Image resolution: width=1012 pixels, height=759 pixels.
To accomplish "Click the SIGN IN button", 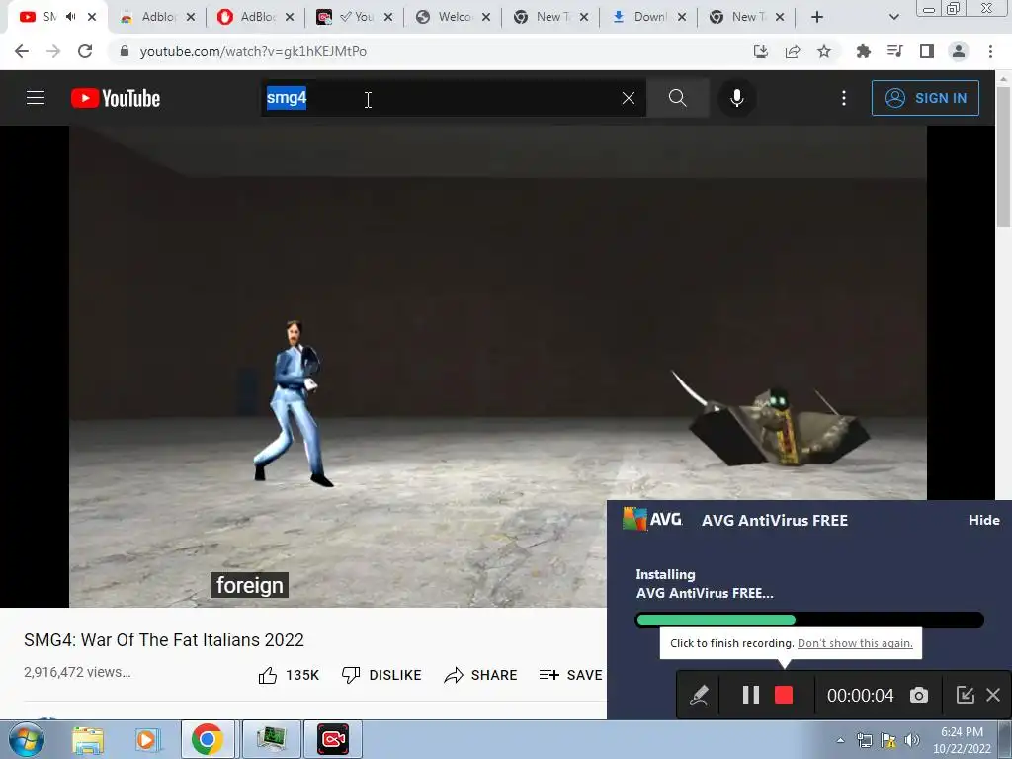I will pos(925,98).
